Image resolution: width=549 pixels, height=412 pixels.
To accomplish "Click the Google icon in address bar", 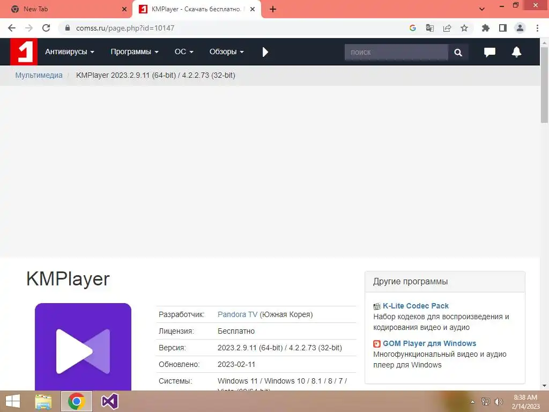I will 412,28.
